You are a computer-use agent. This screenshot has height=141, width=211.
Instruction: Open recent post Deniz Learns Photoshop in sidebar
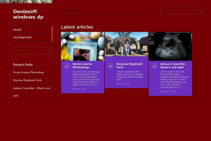coord(28,72)
